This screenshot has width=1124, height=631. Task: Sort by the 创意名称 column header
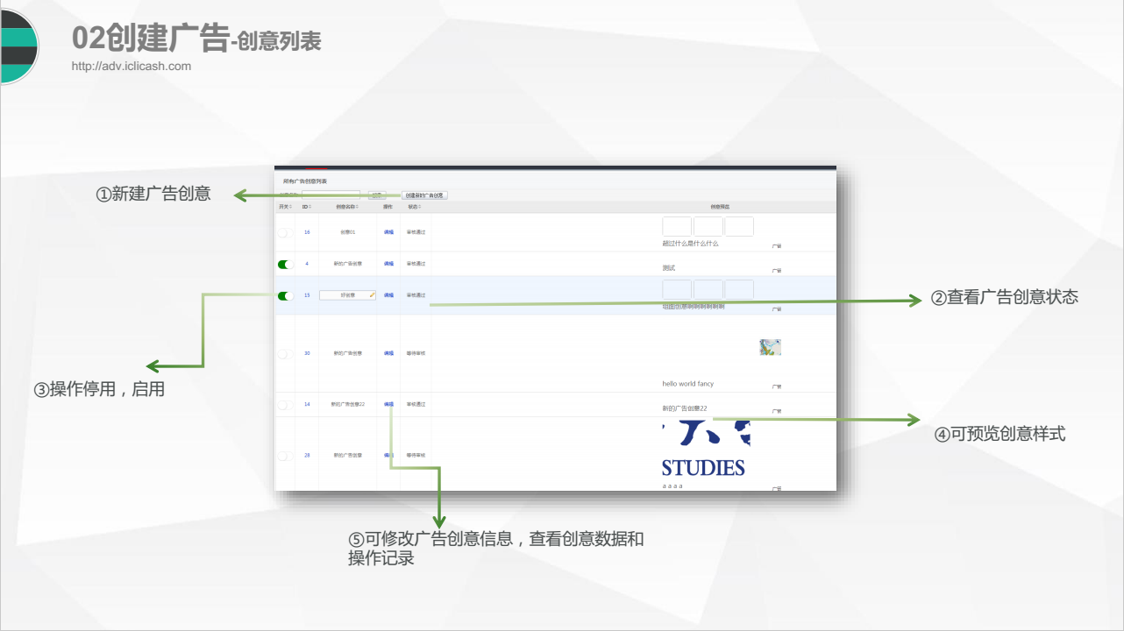pos(346,207)
